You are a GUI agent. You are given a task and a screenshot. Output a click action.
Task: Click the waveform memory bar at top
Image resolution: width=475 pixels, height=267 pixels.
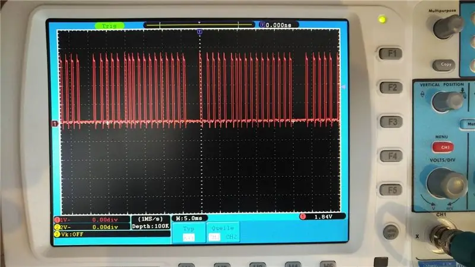(x=199, y=25)
